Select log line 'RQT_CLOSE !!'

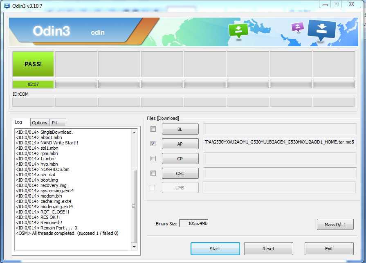[43, 212]
